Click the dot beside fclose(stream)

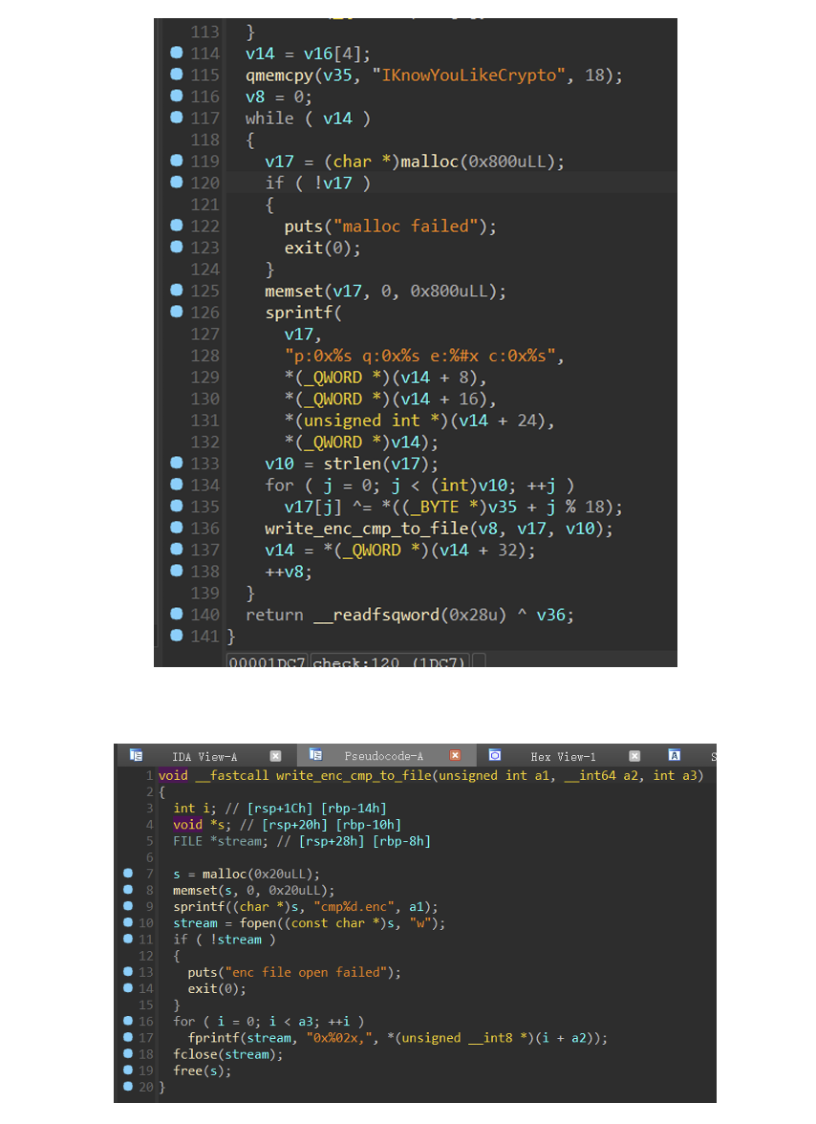pyautogui.click(x=127, y=1053)
